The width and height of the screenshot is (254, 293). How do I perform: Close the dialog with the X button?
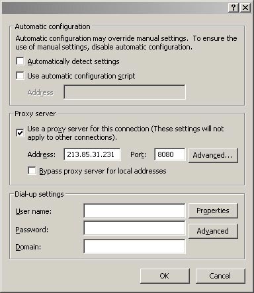point(245,8)
